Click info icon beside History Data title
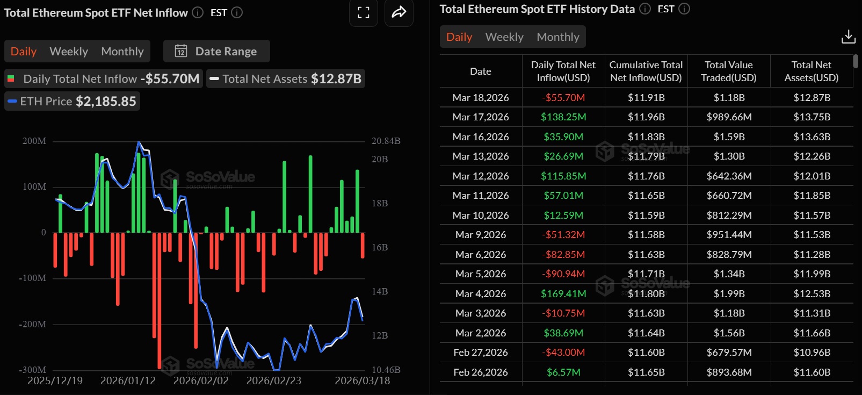Viewport: 862px width, 395px height. coord(645,9)
